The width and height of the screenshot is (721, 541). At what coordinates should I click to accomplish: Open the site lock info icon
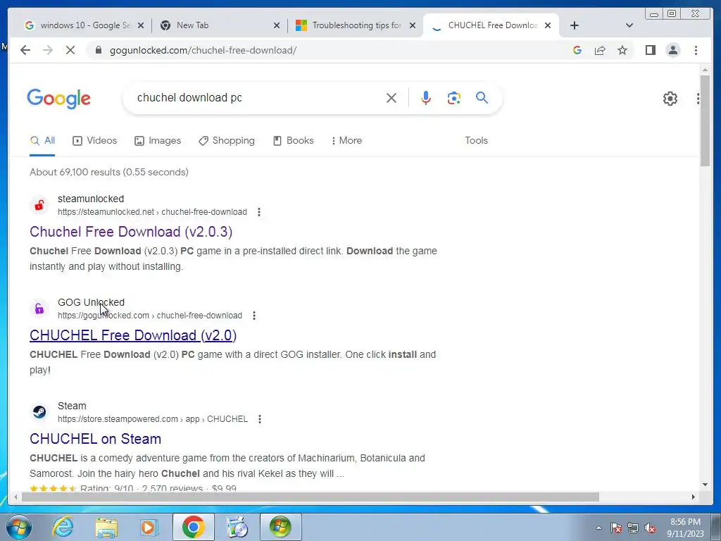pos(98,50)
